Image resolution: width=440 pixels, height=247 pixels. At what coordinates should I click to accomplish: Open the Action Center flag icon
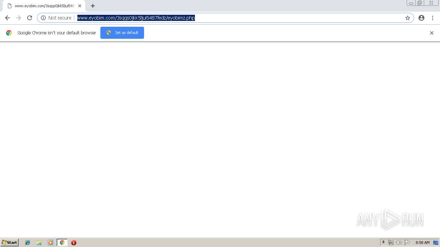(x=407, y=243)
